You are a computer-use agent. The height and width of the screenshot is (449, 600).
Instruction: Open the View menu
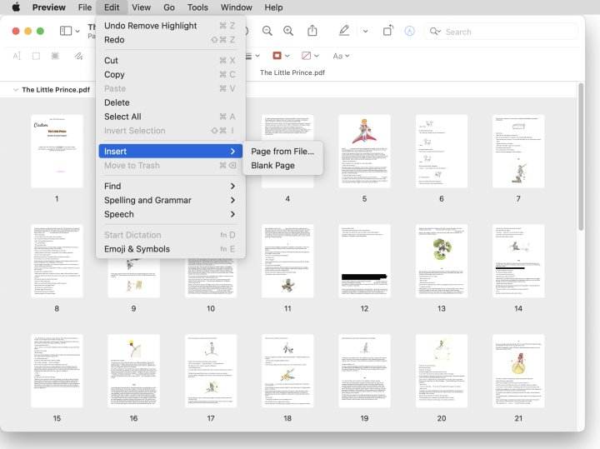click(x=141, y=7)
